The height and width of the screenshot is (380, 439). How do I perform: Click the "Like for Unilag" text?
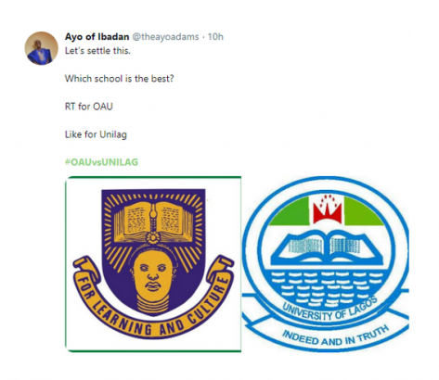click(96, 134)
